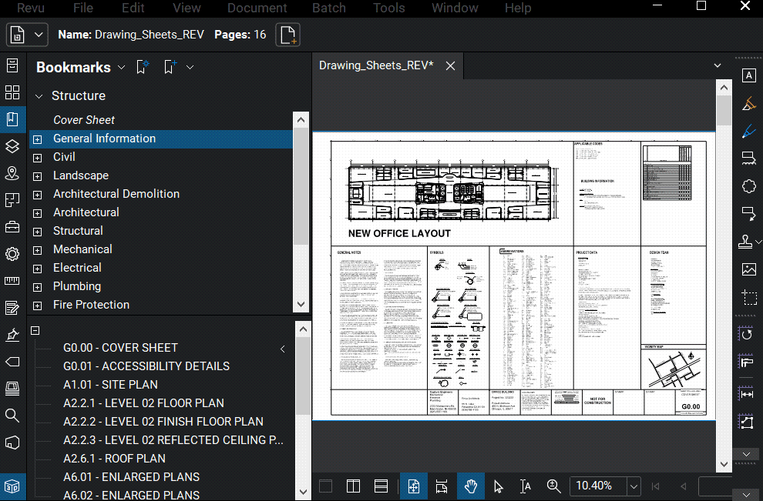Open the zoom percentage dropdown
Viewport: 763px width, 501px height.
click(x=633, y=486)
